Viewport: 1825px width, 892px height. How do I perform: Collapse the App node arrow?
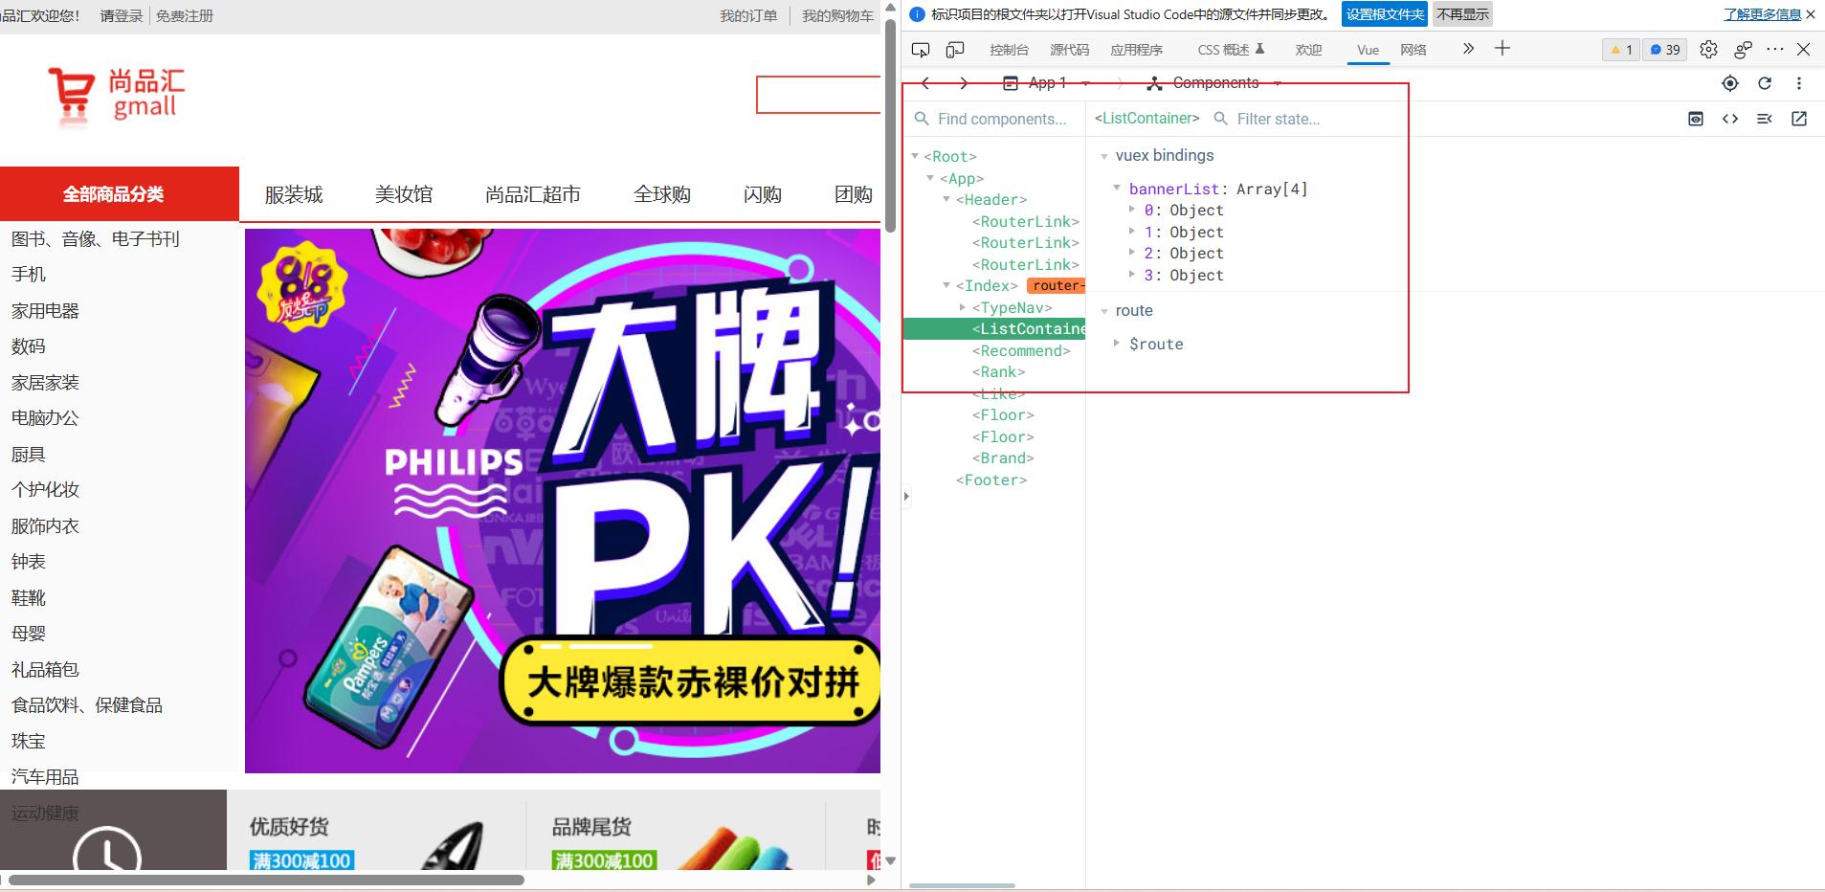[930, 178]
